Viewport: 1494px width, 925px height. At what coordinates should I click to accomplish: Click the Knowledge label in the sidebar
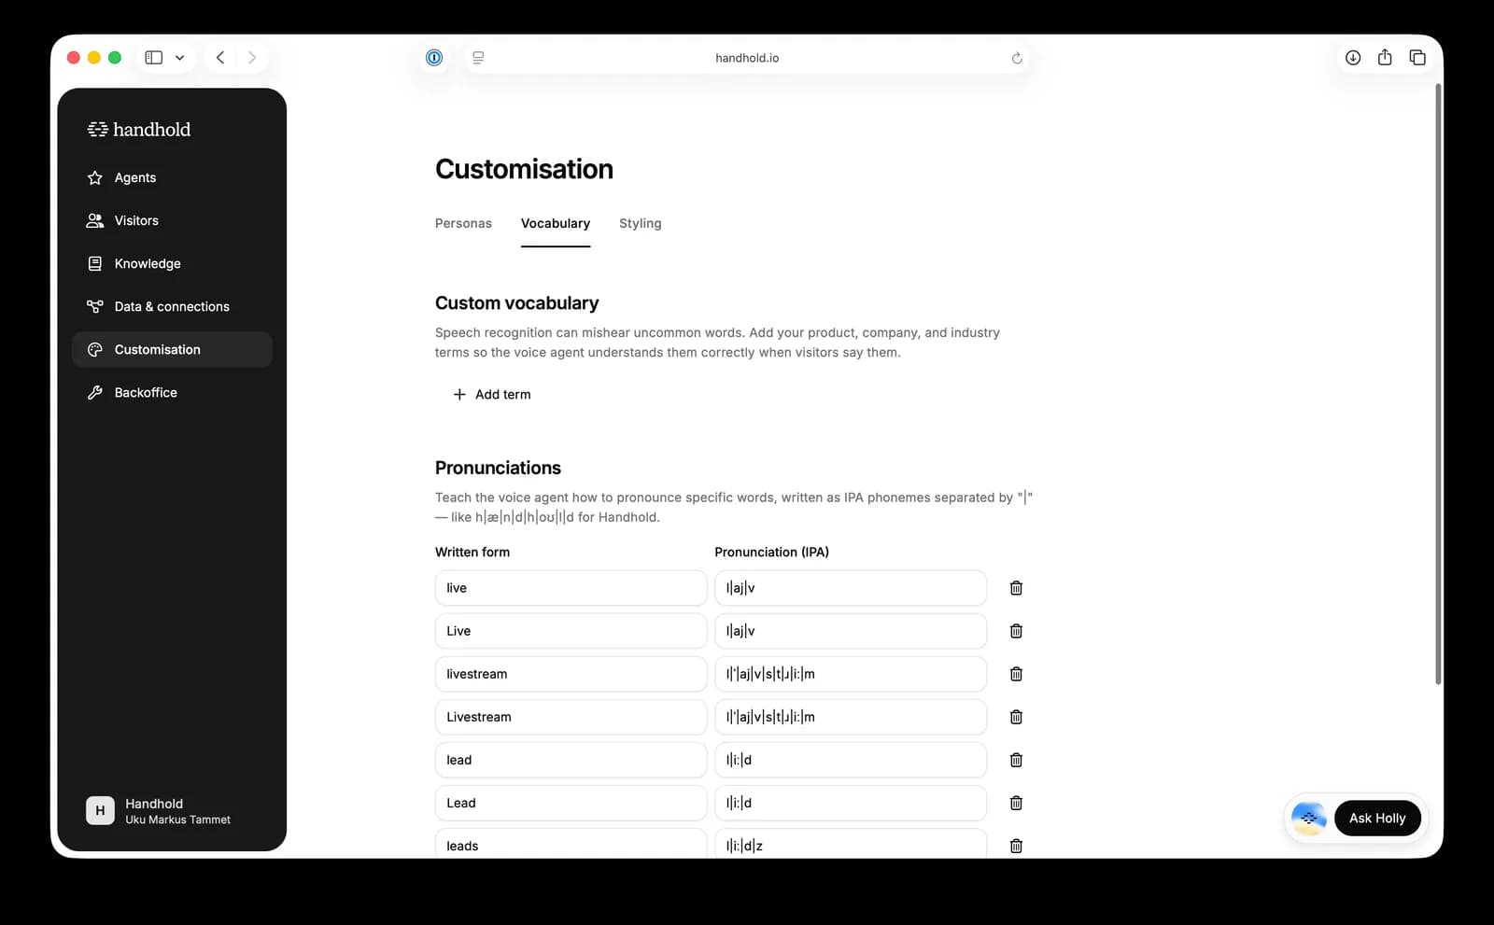[148, 263]
